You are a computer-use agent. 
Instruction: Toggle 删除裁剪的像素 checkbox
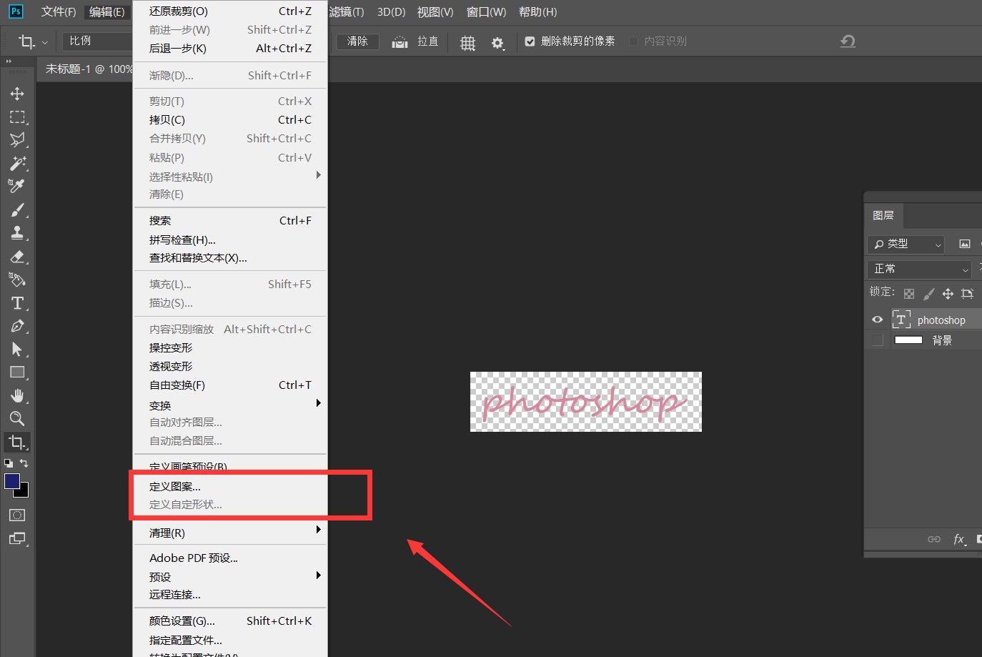point(530,41)
